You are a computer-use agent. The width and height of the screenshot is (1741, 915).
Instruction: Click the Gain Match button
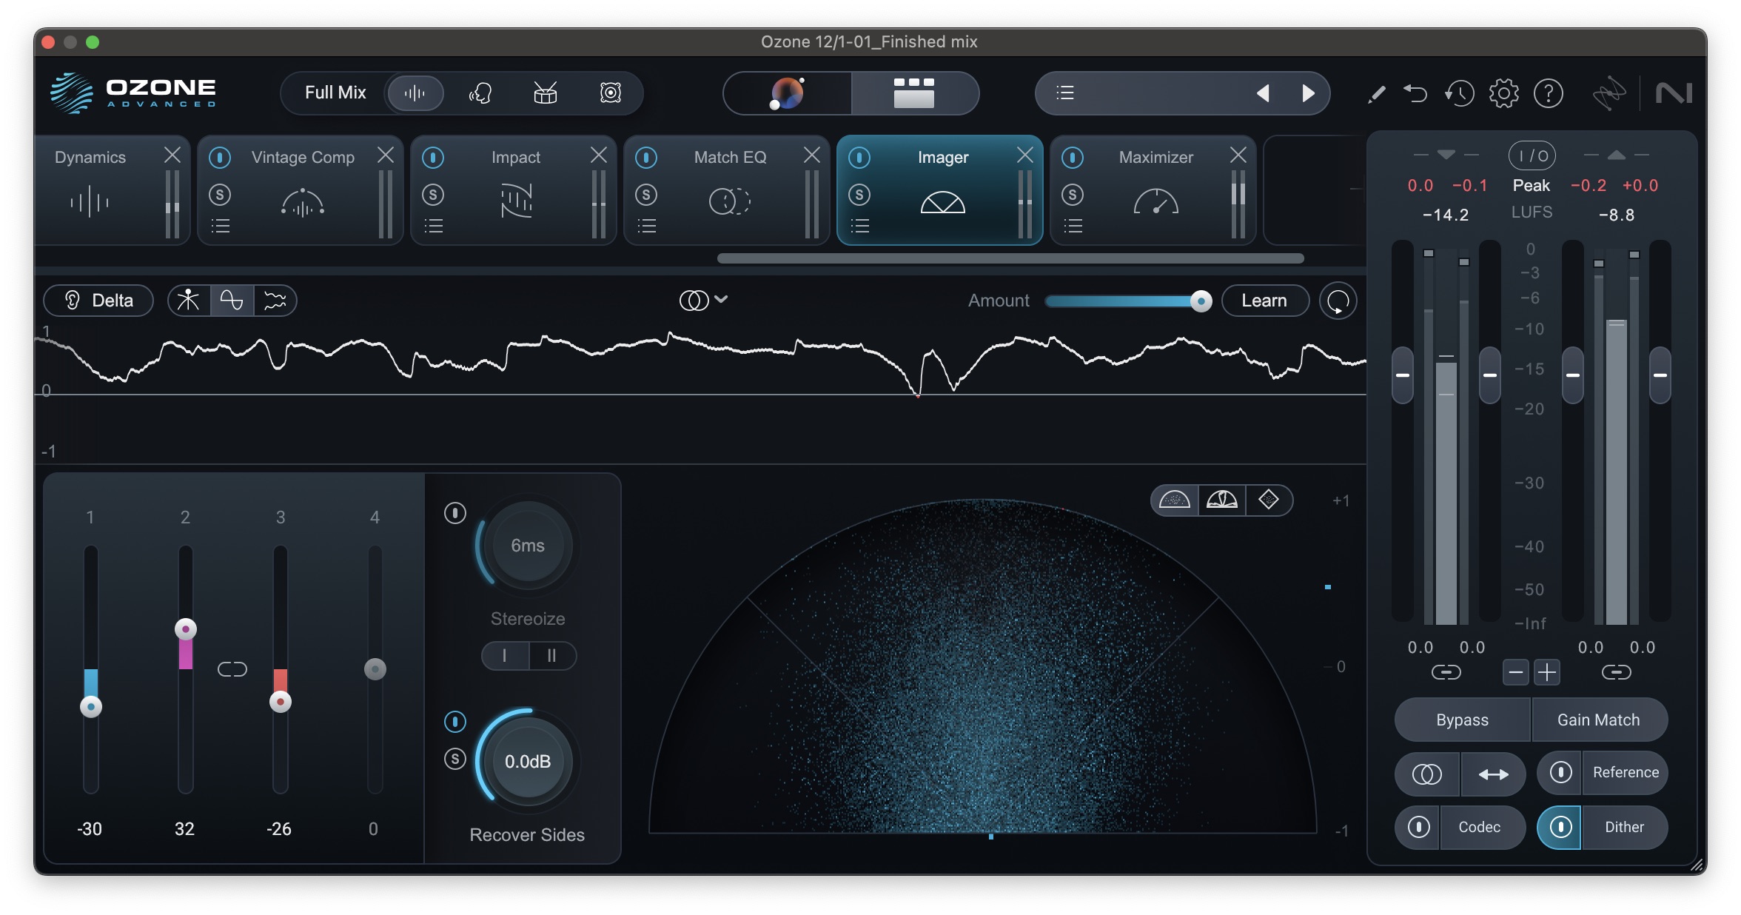pyautogui.click(x=1599, y=720)
